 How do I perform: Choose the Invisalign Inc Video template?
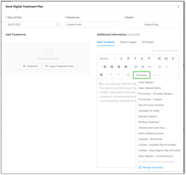(149, 111)
